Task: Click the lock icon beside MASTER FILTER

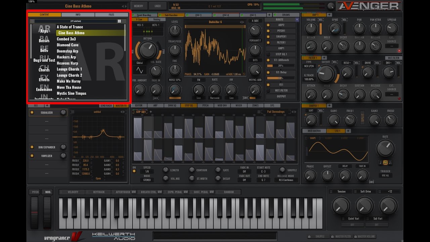Action: 332,236
